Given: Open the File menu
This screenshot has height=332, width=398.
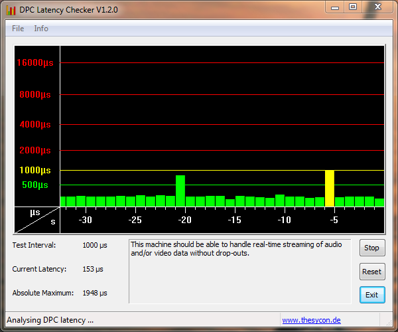Looking at the screenshot, I should tap(18, 29).
